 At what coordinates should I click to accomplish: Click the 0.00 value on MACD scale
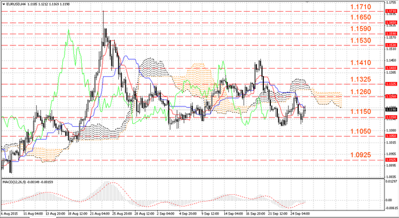389,200
